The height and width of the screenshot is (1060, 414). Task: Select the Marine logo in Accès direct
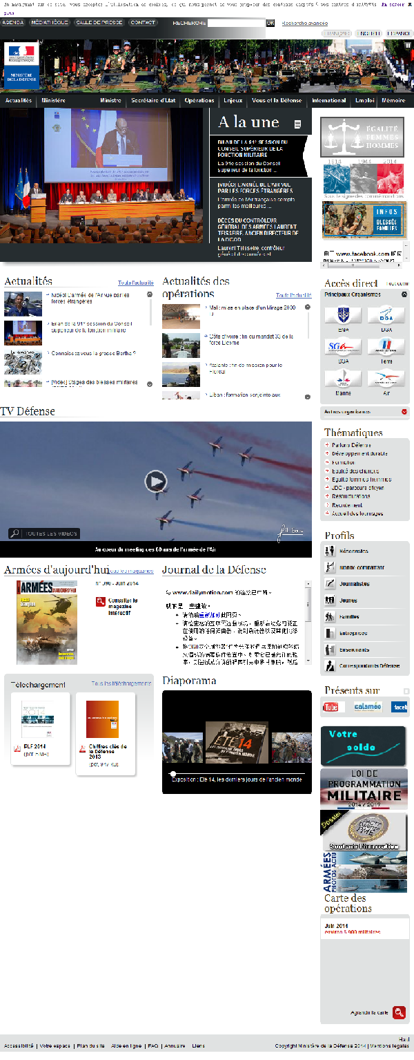[x=343, y=379]
